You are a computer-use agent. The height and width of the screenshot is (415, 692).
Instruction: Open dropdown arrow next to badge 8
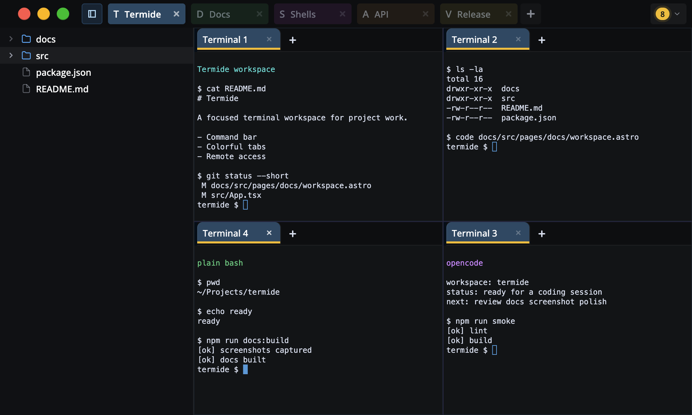click(677, 14)
